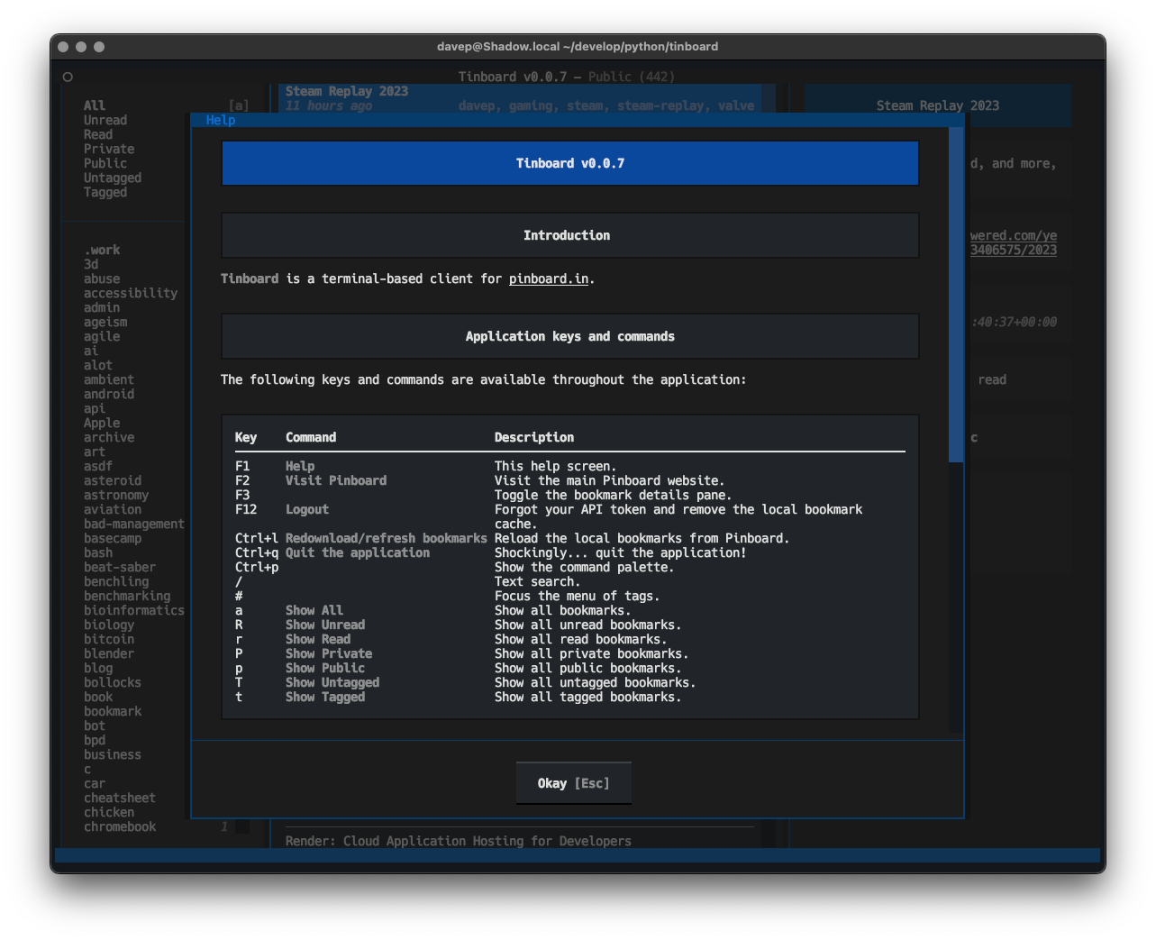The width and height of the screenshot is (1156, 940).
Task: Choose the bash tag
Action: pyautogui.click(x=98, y=552)
